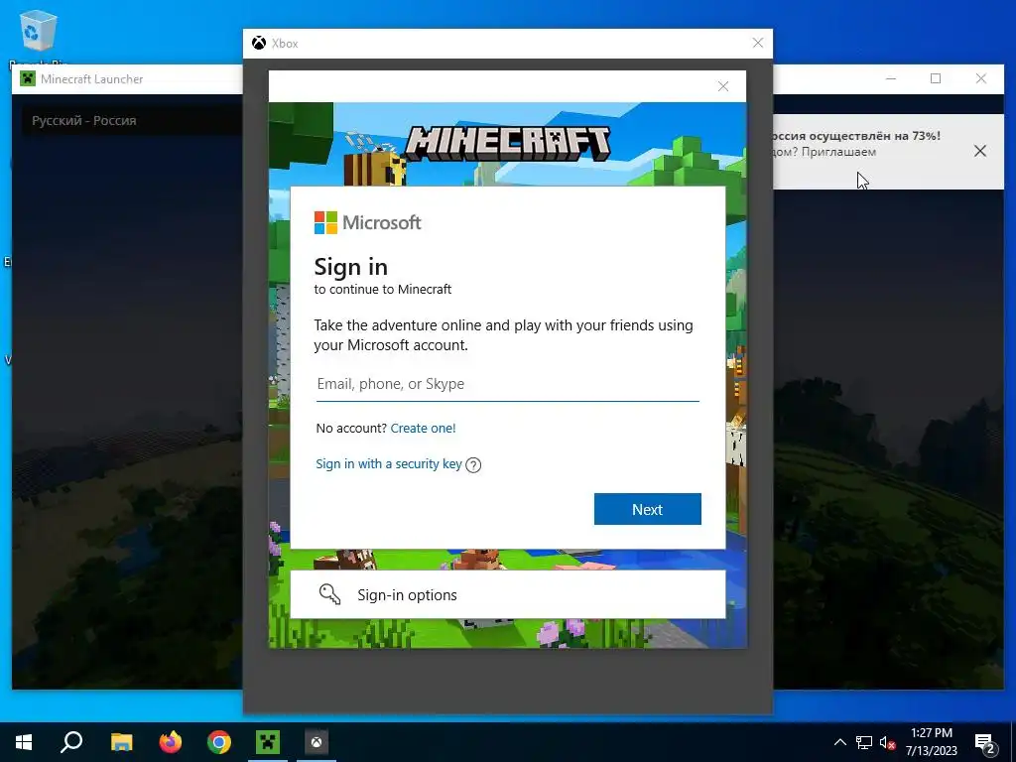The height and width of the screenshot is (762, 1016).
Task: Click the Minecraft logo banner
Action: (x=507, y=144)
